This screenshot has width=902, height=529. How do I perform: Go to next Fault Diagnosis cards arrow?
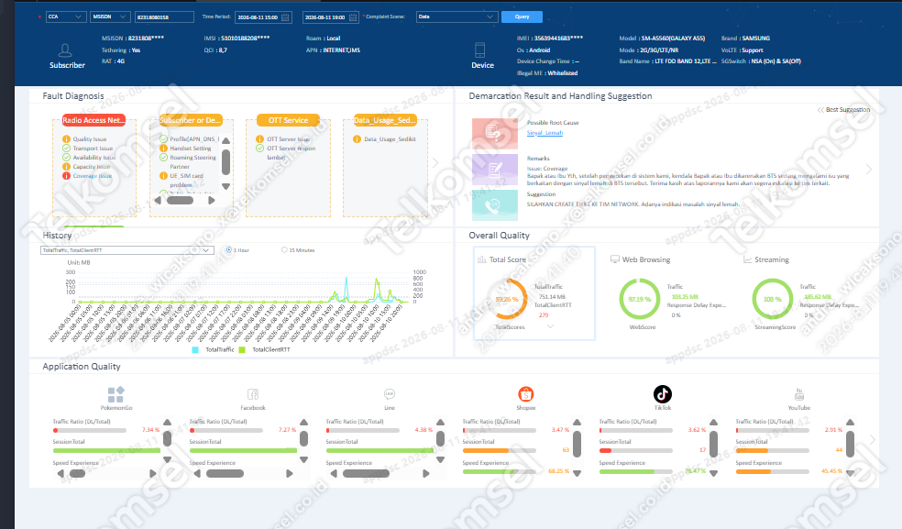[435, 163]
